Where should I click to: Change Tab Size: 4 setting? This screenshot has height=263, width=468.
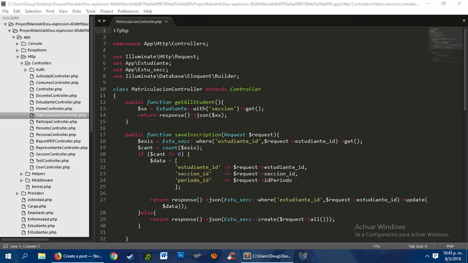417,246
